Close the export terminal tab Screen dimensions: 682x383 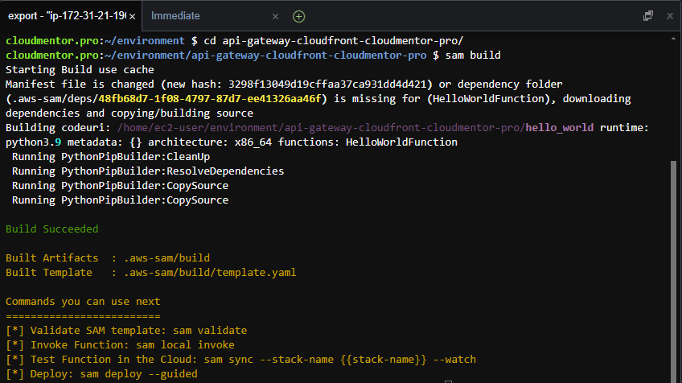[x=132, y=16]
